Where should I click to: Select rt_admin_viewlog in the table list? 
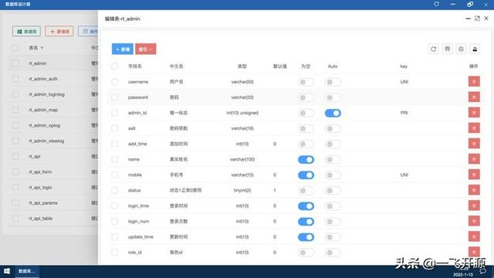coord(46,141)
